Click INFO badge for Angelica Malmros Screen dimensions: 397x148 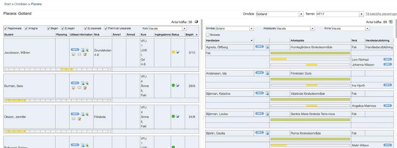point(387,105)
